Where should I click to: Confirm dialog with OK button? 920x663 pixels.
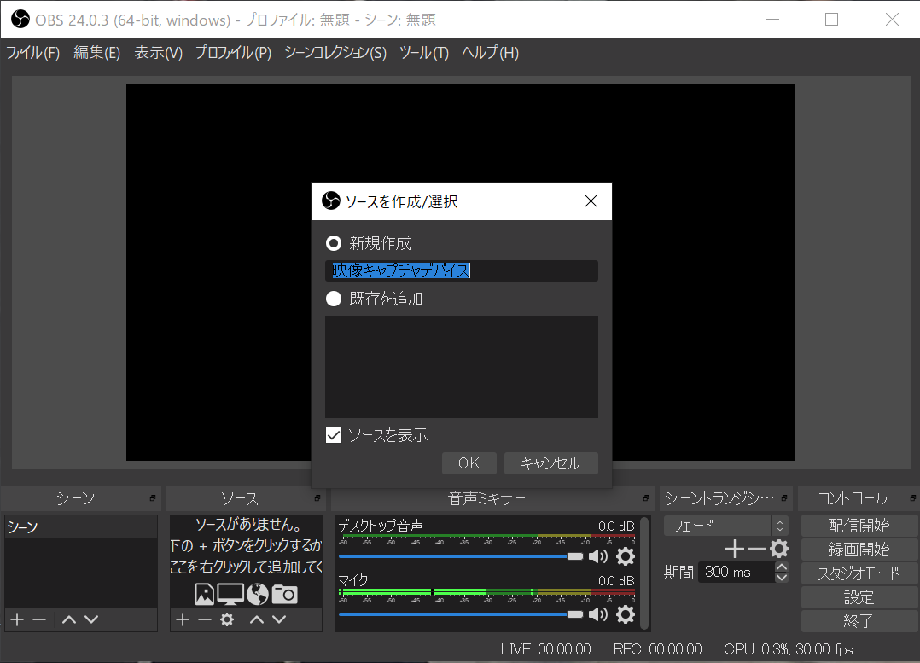(x=469, y=463)
